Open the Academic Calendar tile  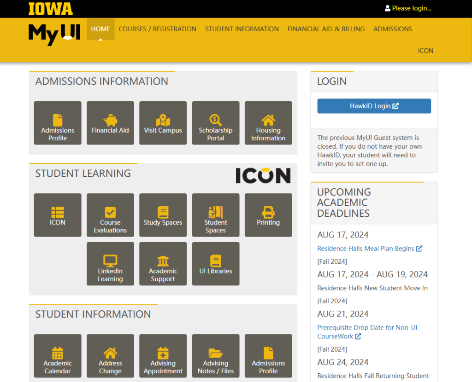click(58, 356)
